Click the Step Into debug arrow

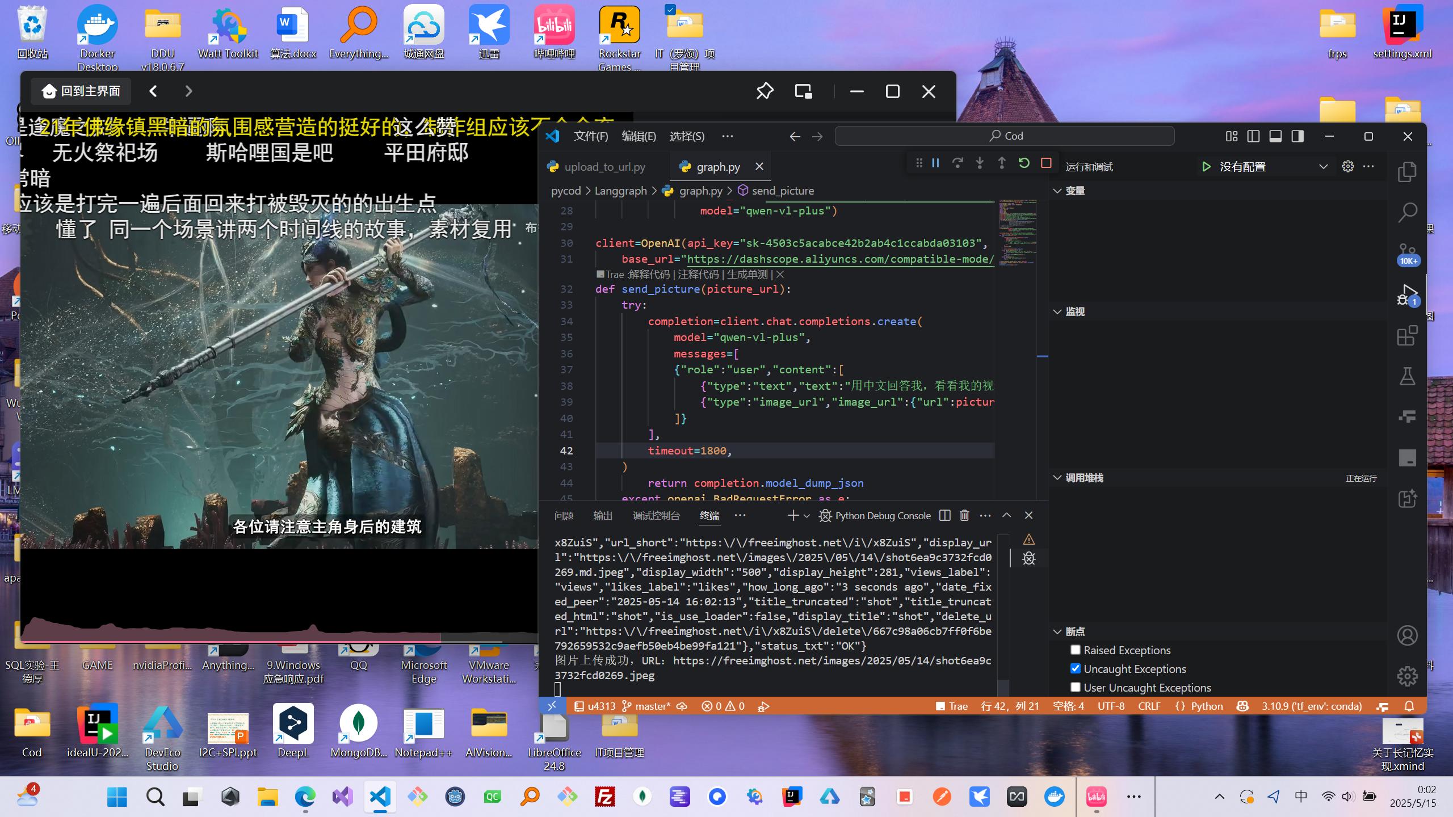pos(980,163)
